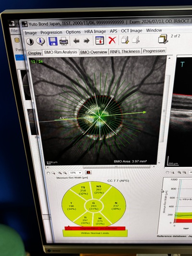
Task: Click the CC 7.7 (APS) label
Action: click(118, 181)
